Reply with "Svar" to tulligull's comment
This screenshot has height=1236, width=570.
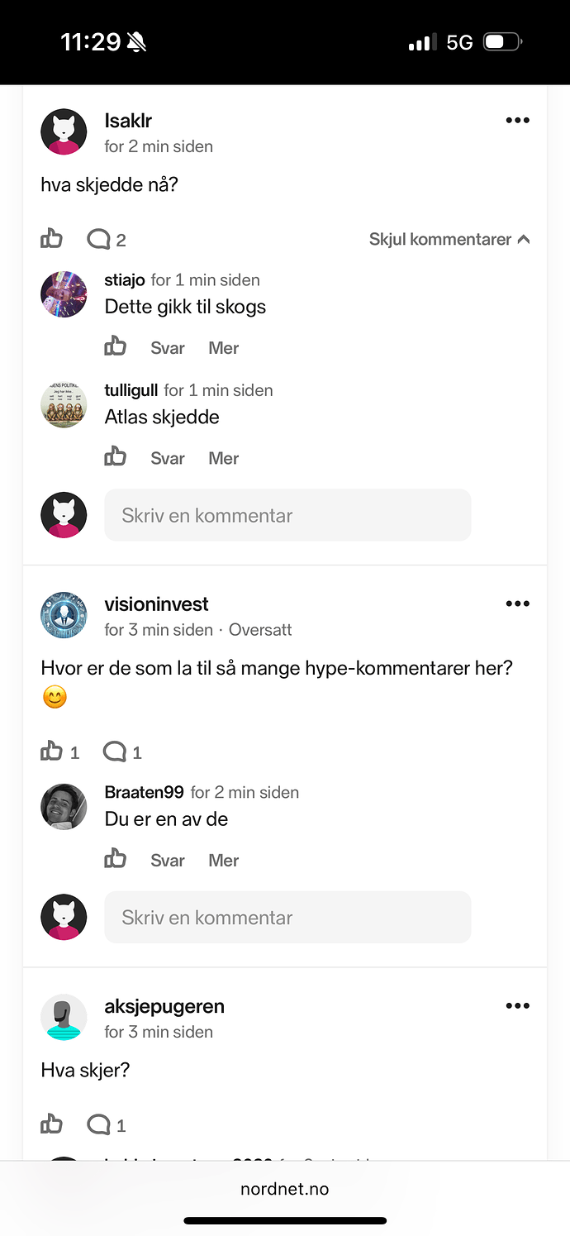[167, 458]
